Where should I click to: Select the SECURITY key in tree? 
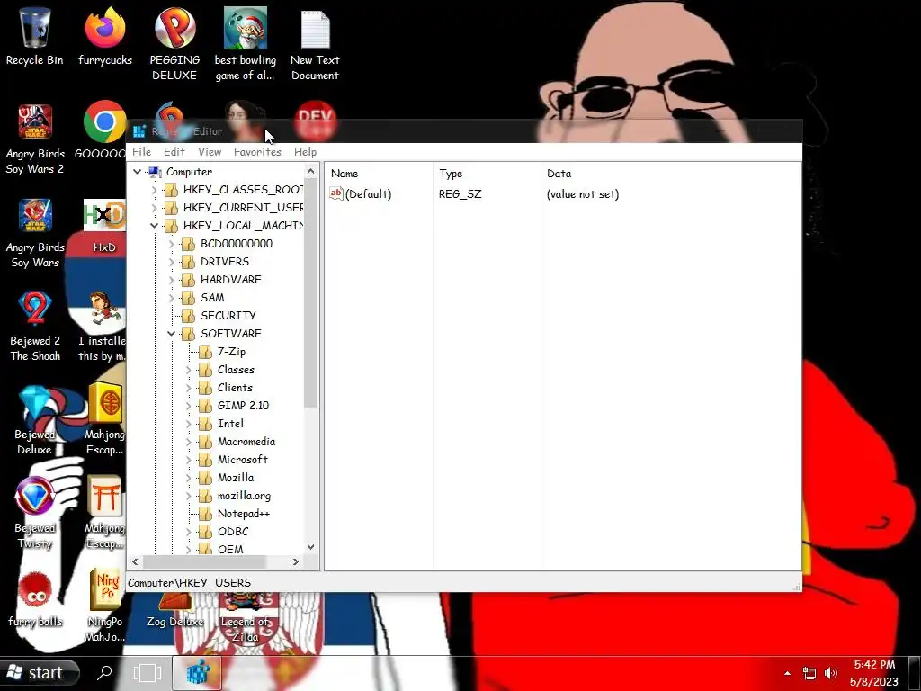pyautogui.click(x=228, y=316)
